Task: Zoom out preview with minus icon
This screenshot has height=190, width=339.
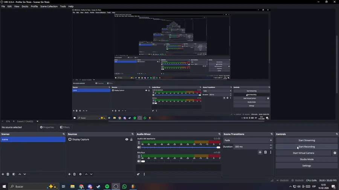Action: point(2,121)
